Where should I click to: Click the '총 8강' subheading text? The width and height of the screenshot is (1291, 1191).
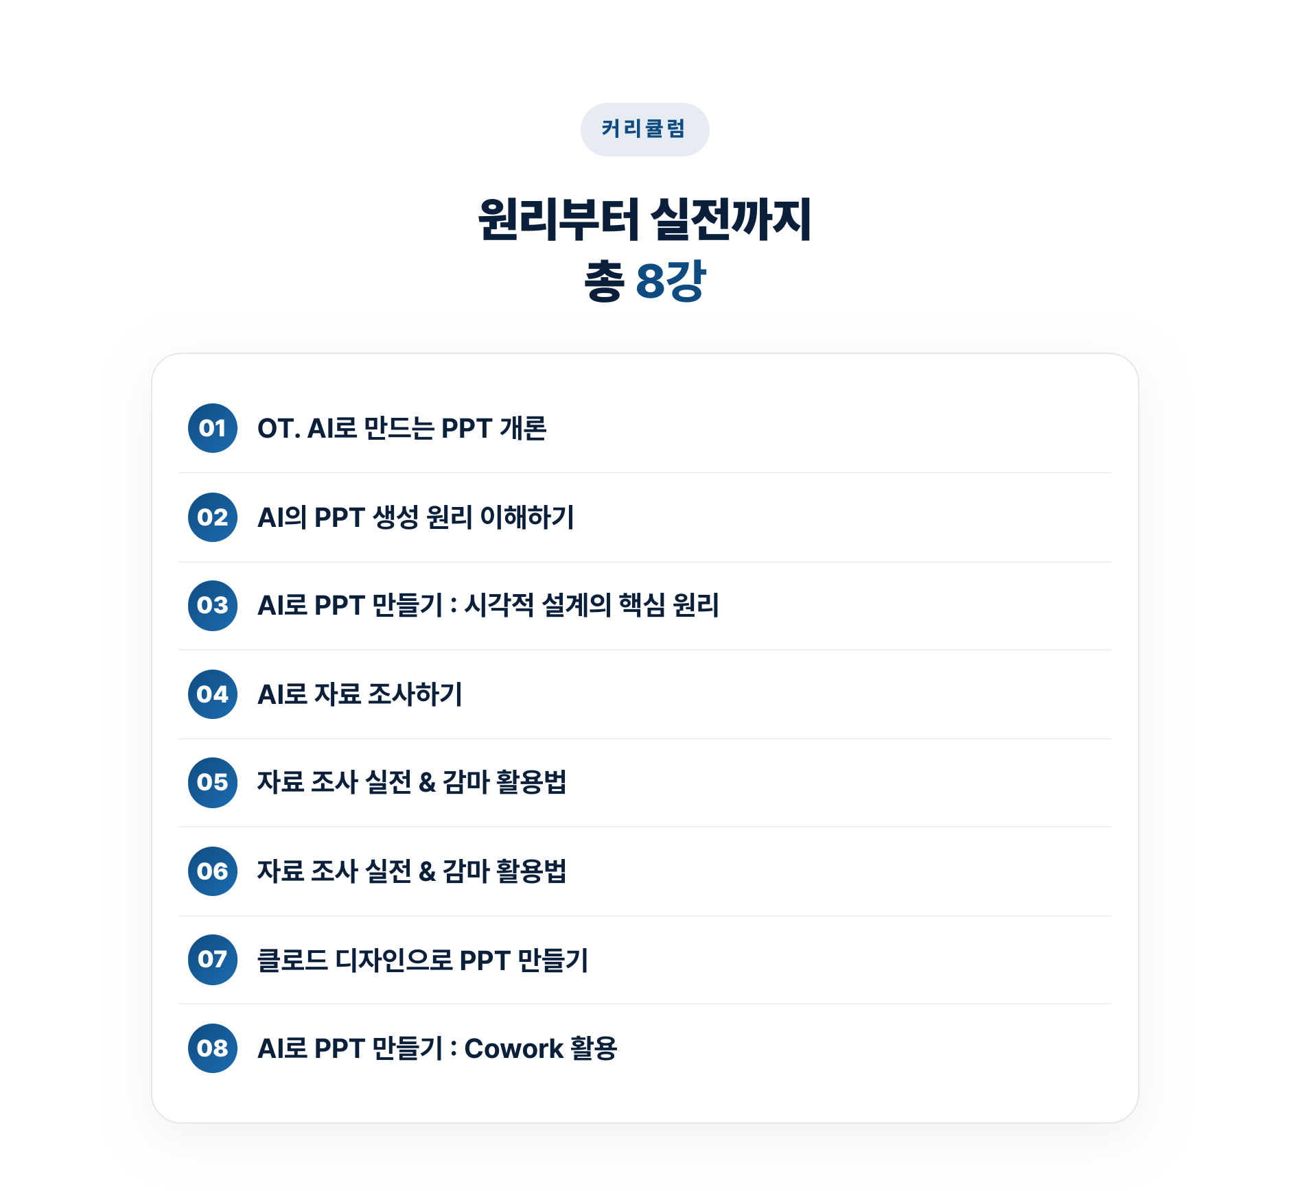pos(645,281)
